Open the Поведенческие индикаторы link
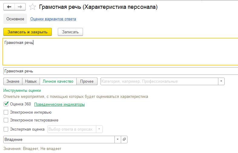The width and height of the screenshot is (238, 153). [59, 105]
